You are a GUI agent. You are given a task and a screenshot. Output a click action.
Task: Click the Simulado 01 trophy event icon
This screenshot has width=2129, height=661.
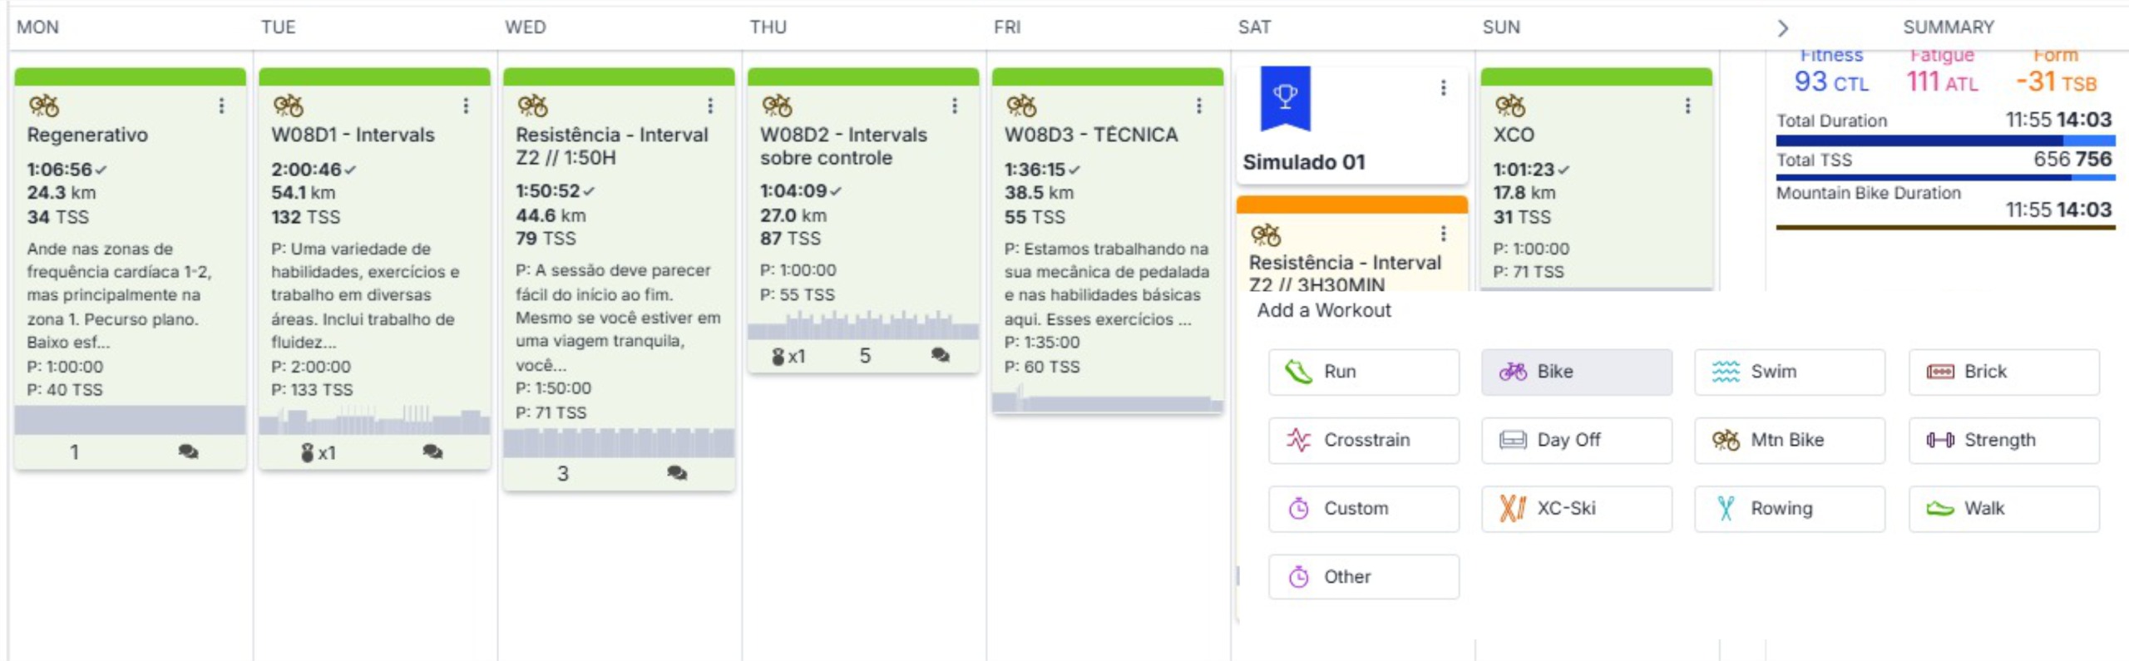(1285, 98)
